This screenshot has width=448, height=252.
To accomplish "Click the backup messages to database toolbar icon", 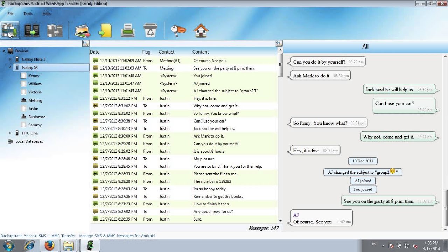I will pos(9,30).
